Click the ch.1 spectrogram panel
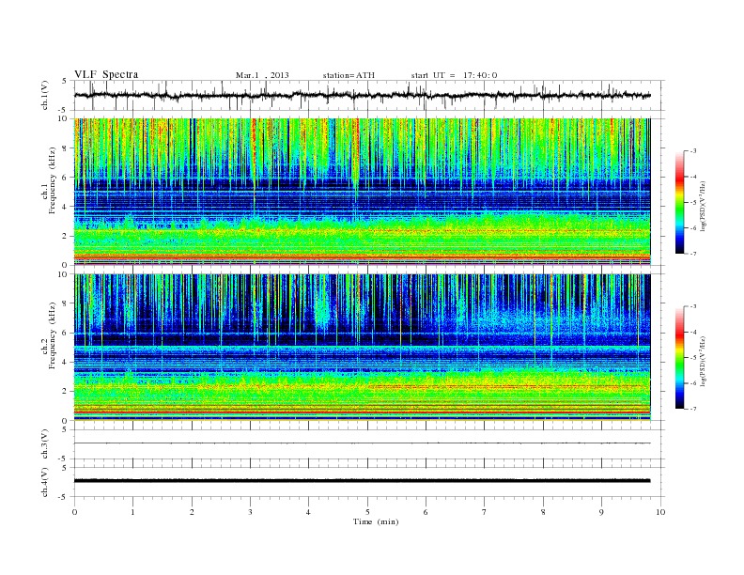 (362, 192)
